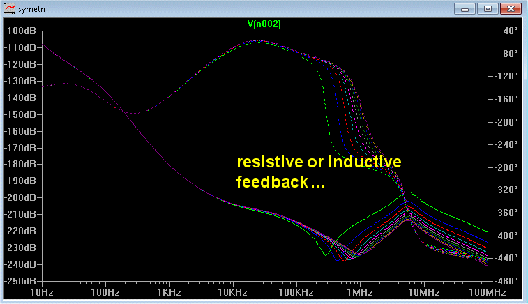Click the 100Hz frequency axis label

coord(105,292)
